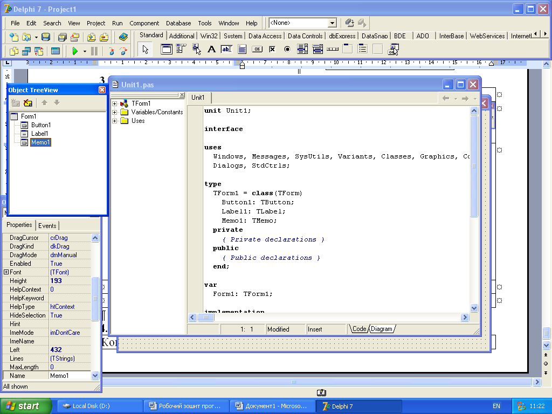Switch to Data Access palette tab
Image resolution: width=552 pixels, height=414 pixels.
pyautogui.click(x=265, y=36)
